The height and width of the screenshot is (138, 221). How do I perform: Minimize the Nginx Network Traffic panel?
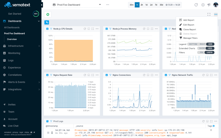[x=207, y=75]
